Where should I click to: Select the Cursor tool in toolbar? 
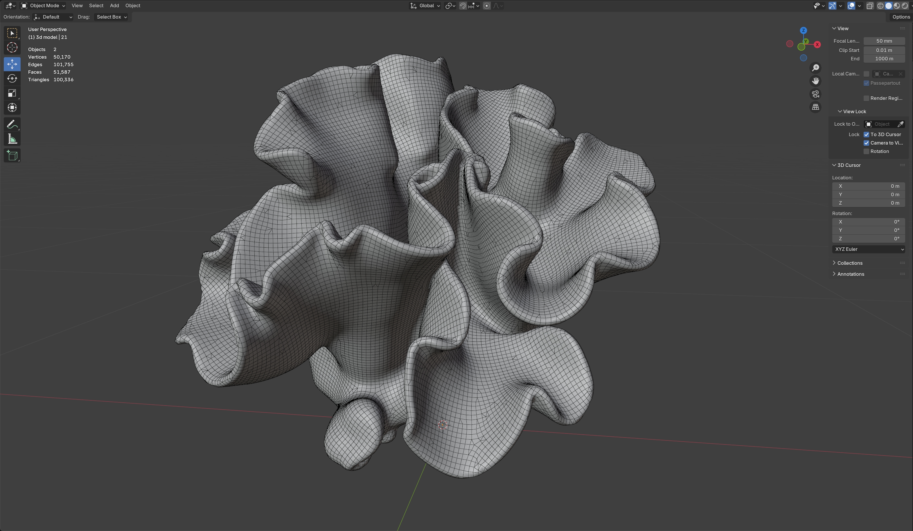(12, 48)
